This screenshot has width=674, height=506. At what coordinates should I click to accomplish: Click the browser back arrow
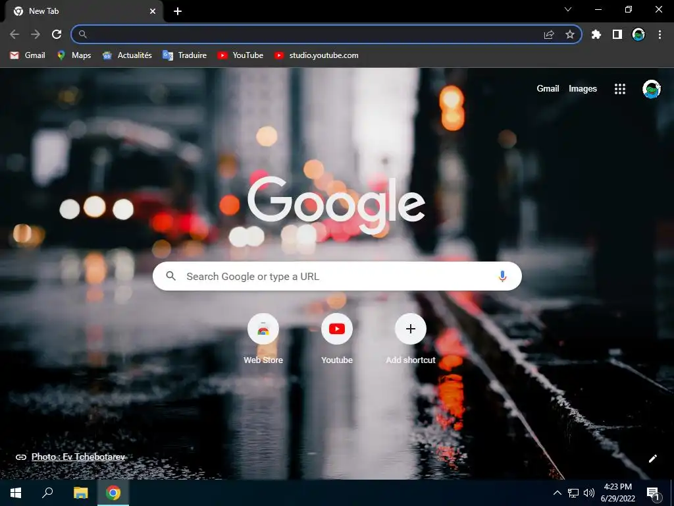14,34
